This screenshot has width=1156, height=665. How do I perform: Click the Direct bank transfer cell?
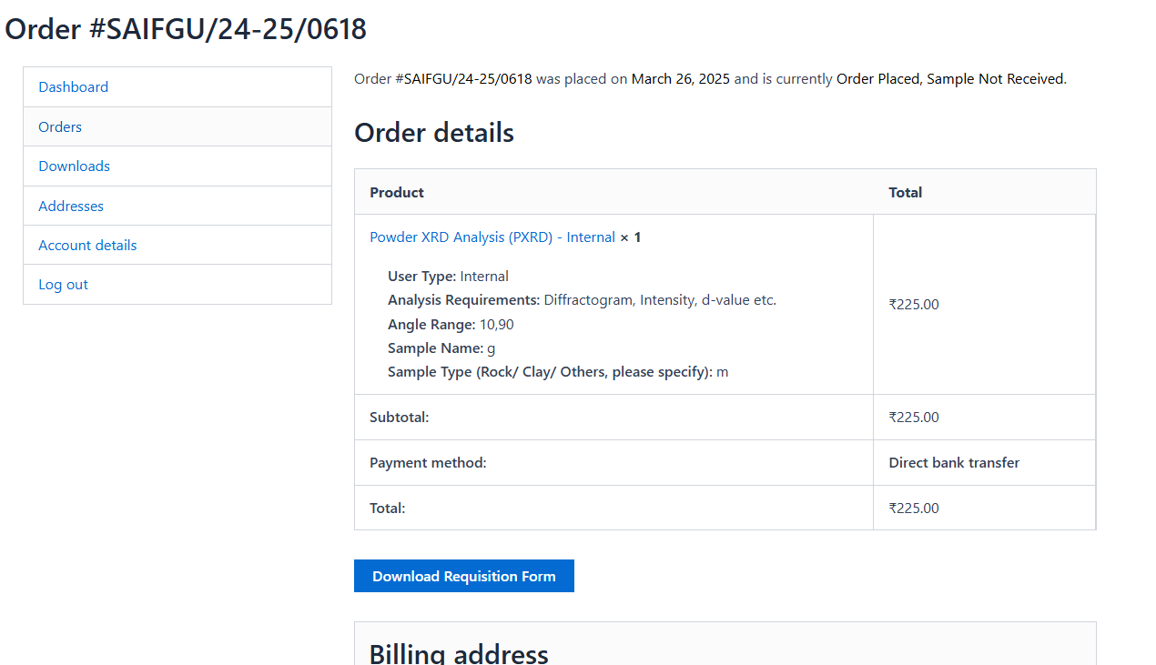tap(953, 463)
